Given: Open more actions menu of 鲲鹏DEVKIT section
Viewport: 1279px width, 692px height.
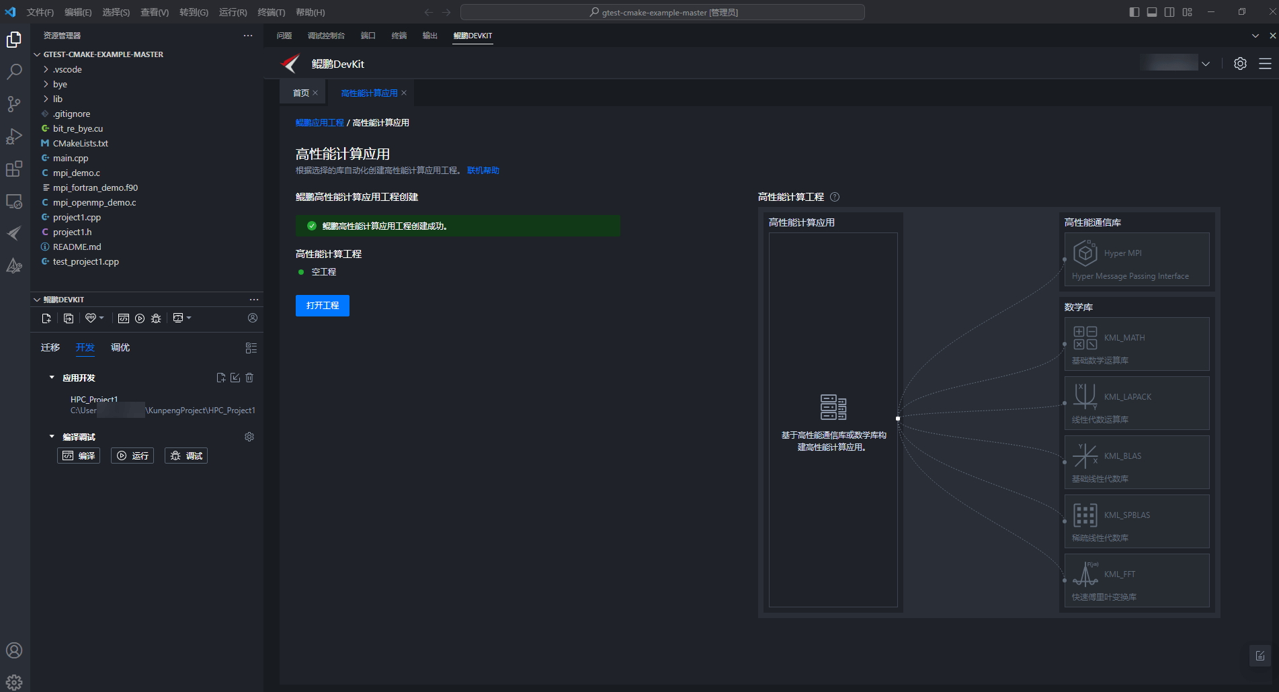Looking at the screenshot, I should pyautogui.click(x=254, y=300).
